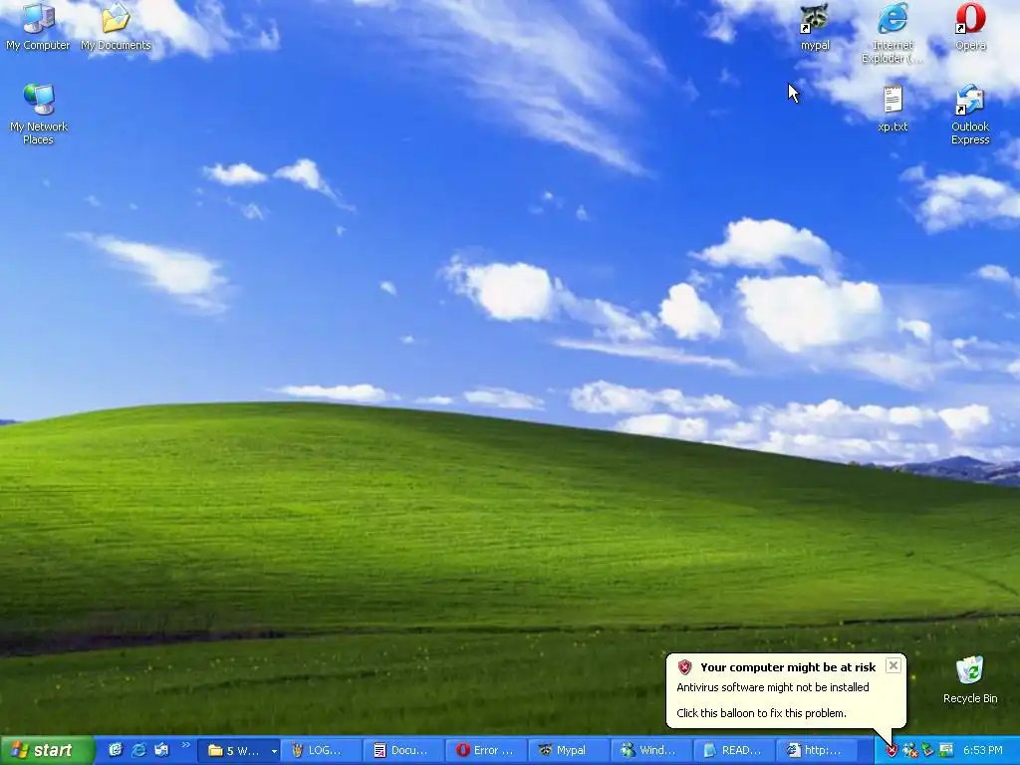Launch the mypal browser shortcut

(x=815, y=26)
